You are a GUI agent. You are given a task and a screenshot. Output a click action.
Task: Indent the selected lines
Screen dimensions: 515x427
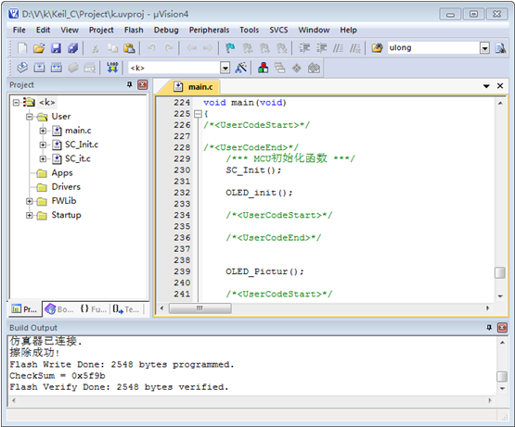(x=304, y=48)
